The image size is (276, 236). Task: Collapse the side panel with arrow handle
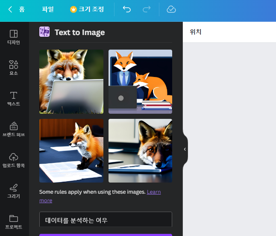(x=185, y=149)
